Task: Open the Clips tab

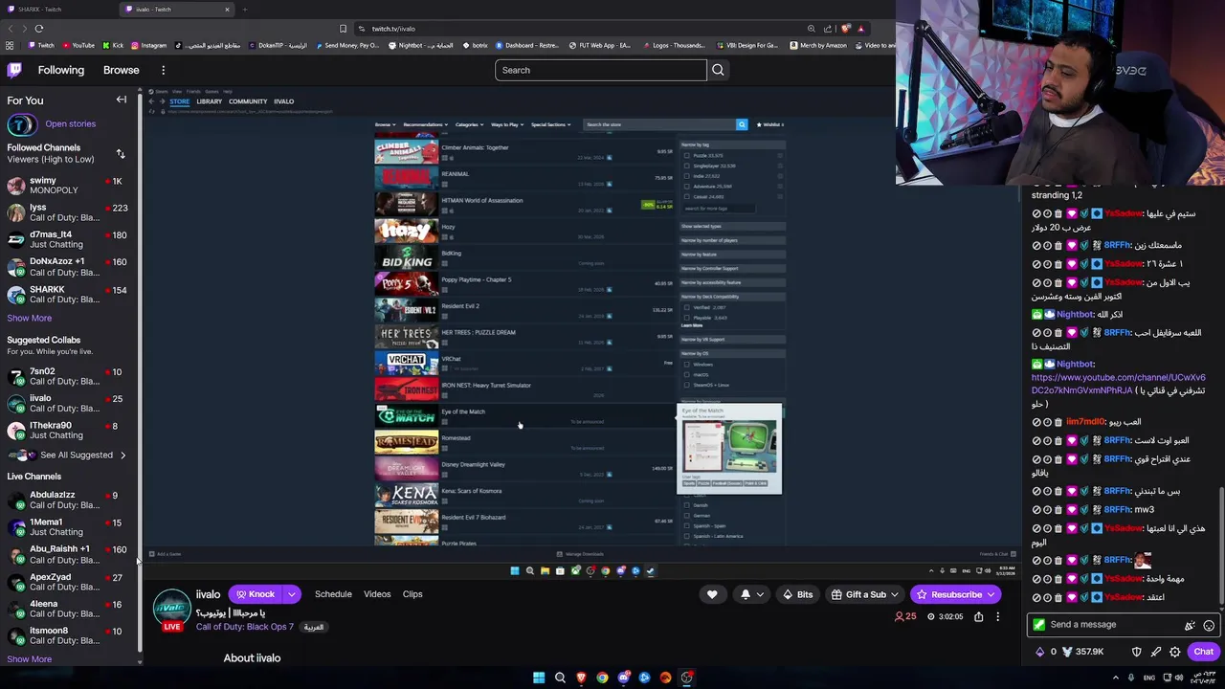Action: [412, 594]
